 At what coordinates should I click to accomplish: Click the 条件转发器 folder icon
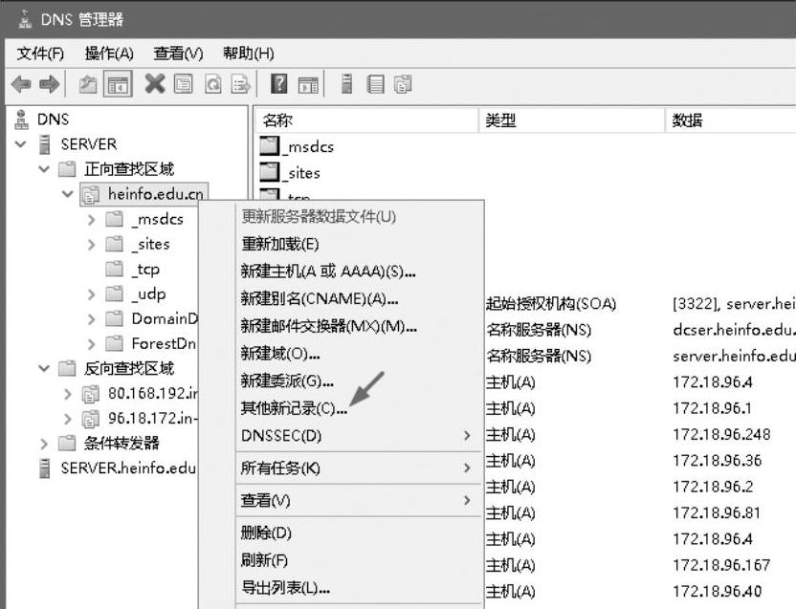coord(67,443)
